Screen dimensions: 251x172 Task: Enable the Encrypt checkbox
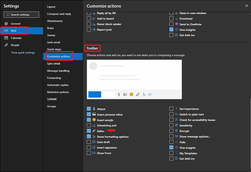171,131
